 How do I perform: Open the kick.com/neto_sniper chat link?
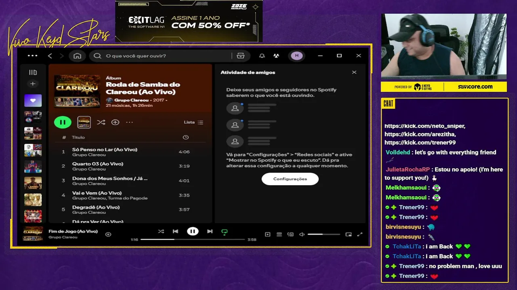[425, 126]
